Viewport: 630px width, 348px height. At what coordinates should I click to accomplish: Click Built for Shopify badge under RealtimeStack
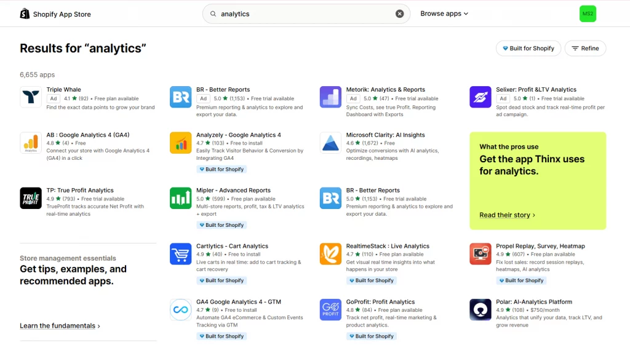(371, 280)
